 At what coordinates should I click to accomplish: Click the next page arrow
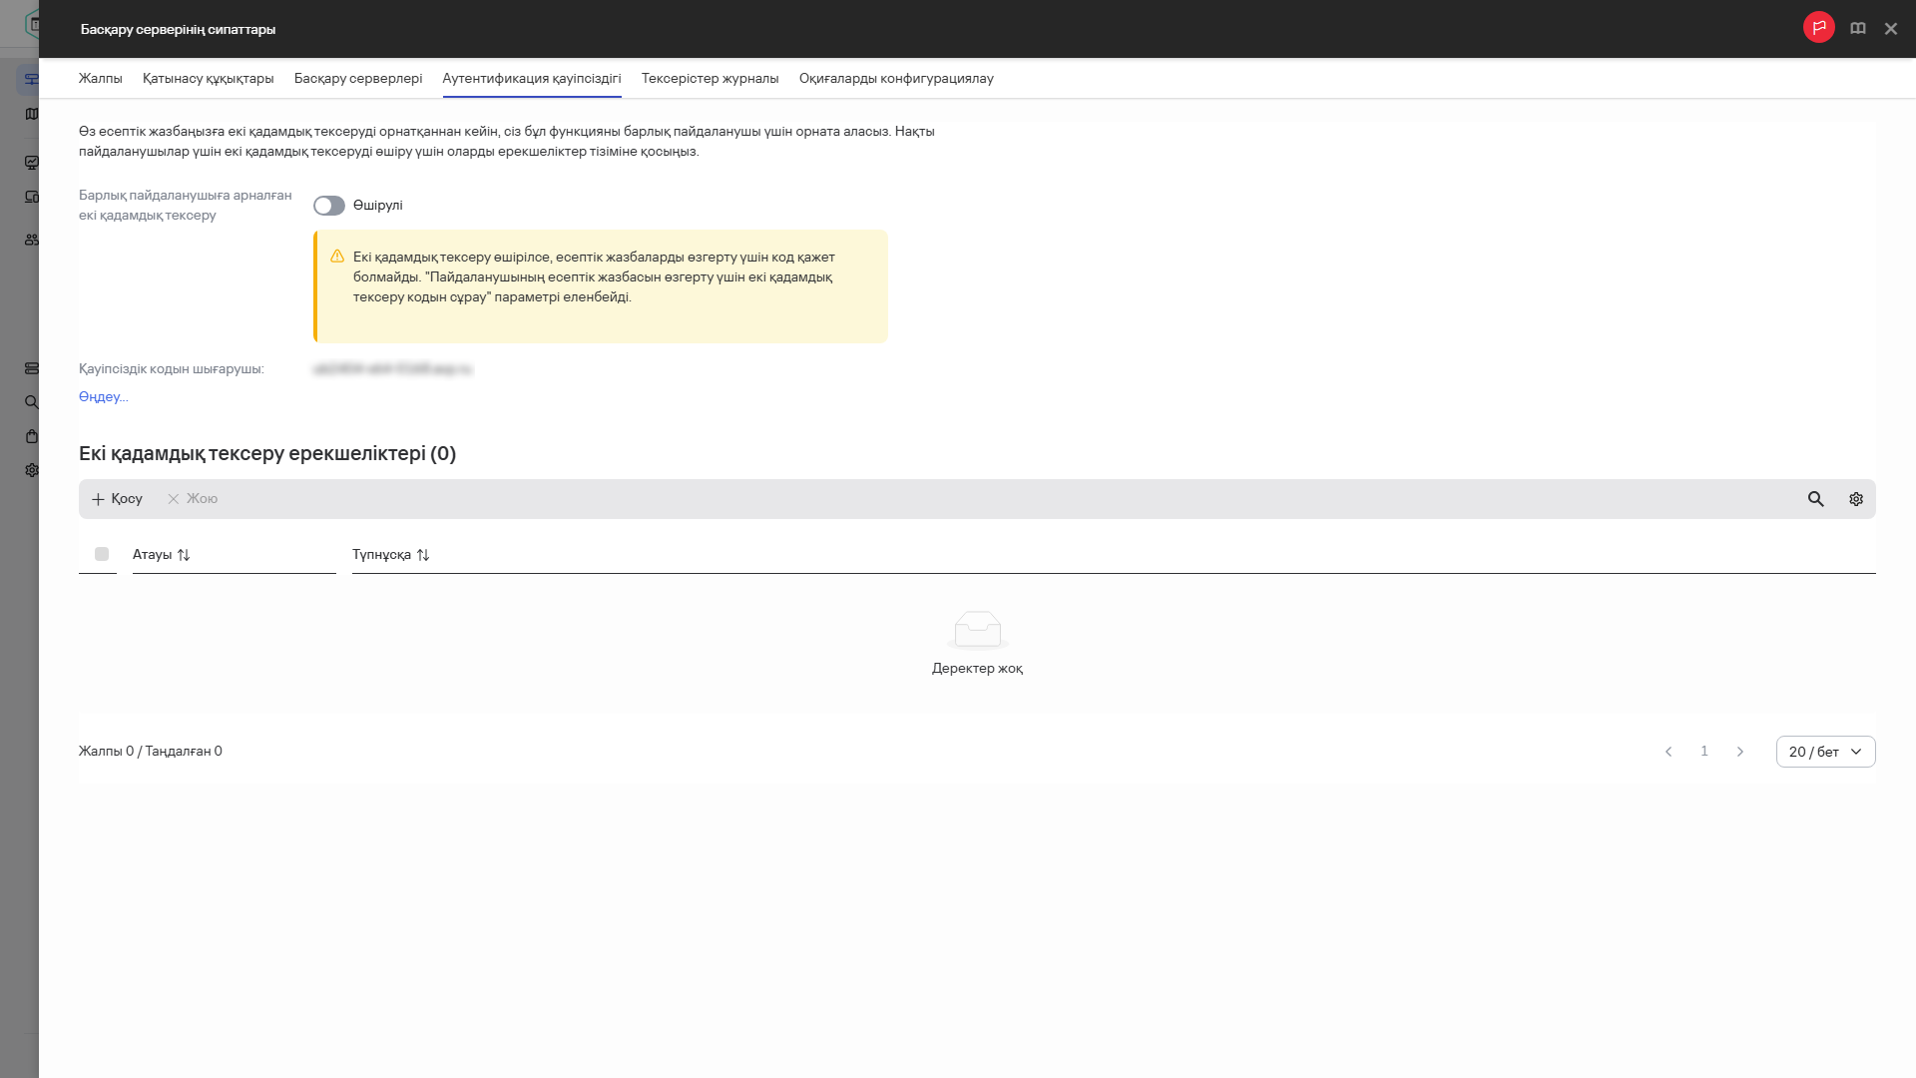point(1739,752)
